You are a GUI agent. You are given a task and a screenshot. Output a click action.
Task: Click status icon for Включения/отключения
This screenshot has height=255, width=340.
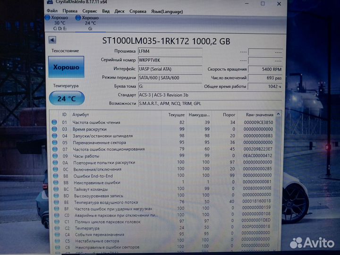56,169
